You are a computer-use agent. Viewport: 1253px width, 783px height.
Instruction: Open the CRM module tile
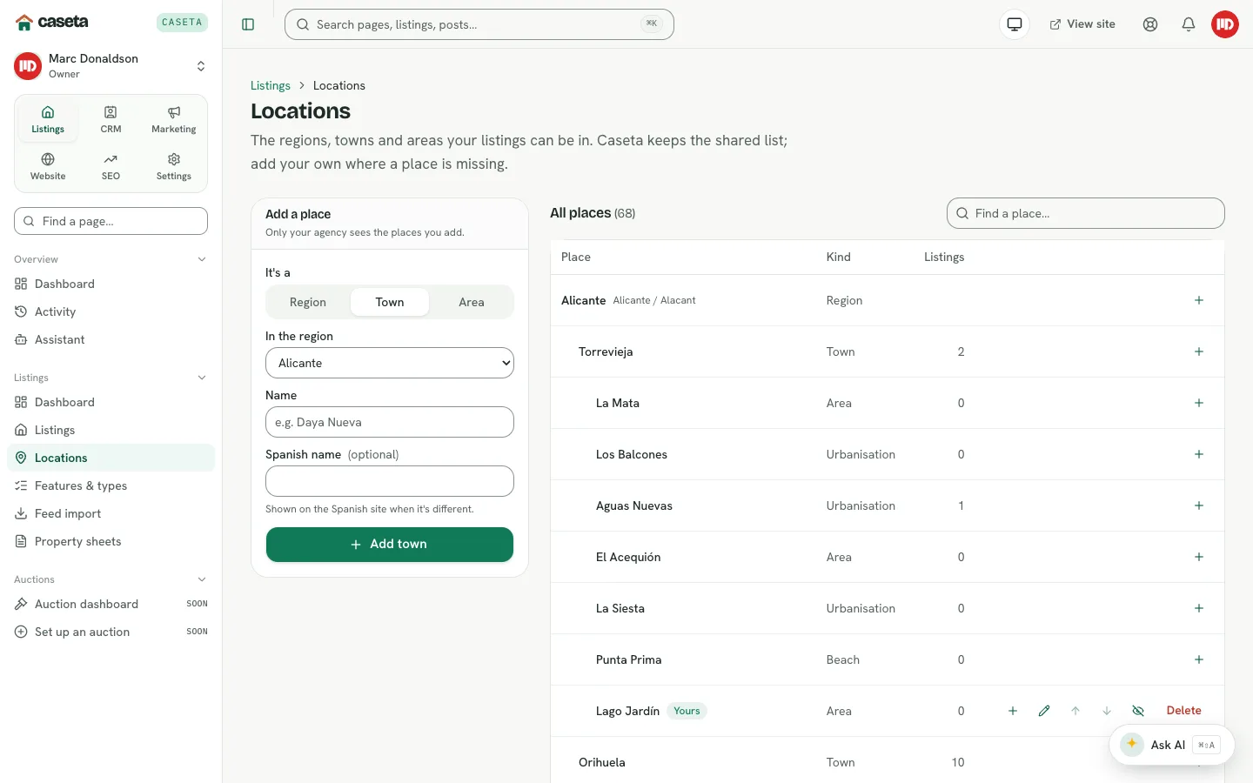tap(111, 119)
